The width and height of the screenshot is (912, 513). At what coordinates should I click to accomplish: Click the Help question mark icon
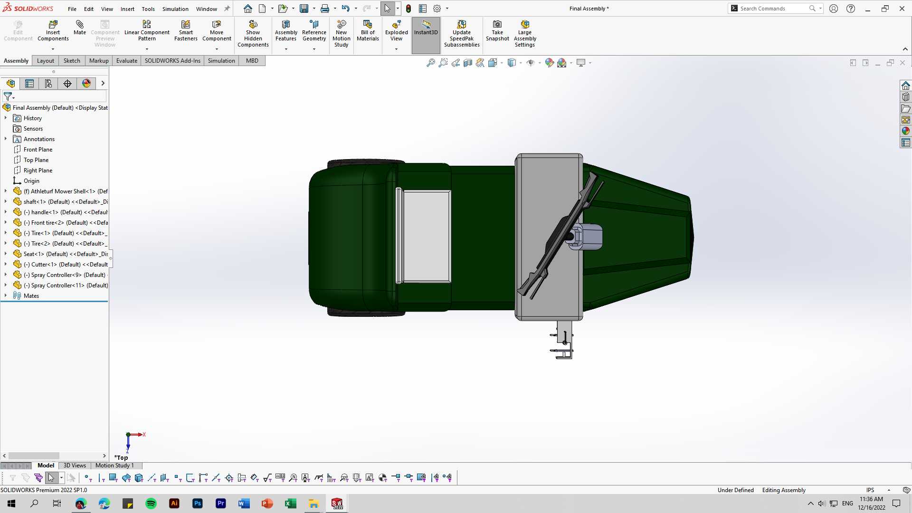(851, 9)
